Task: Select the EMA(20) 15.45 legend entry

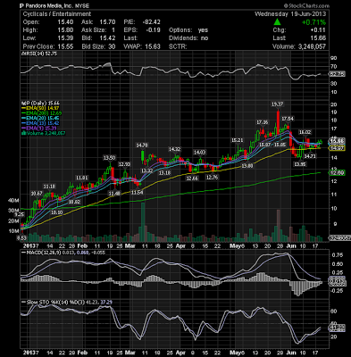Action: [40, 118]
